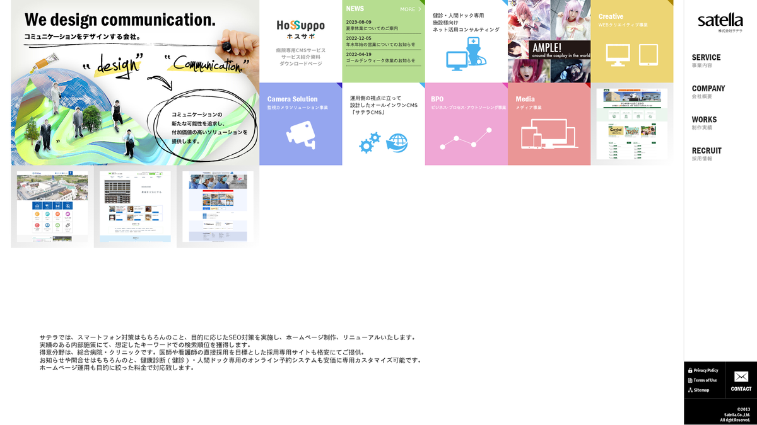Click the Creative desktop monitor icon

point(618,55)
